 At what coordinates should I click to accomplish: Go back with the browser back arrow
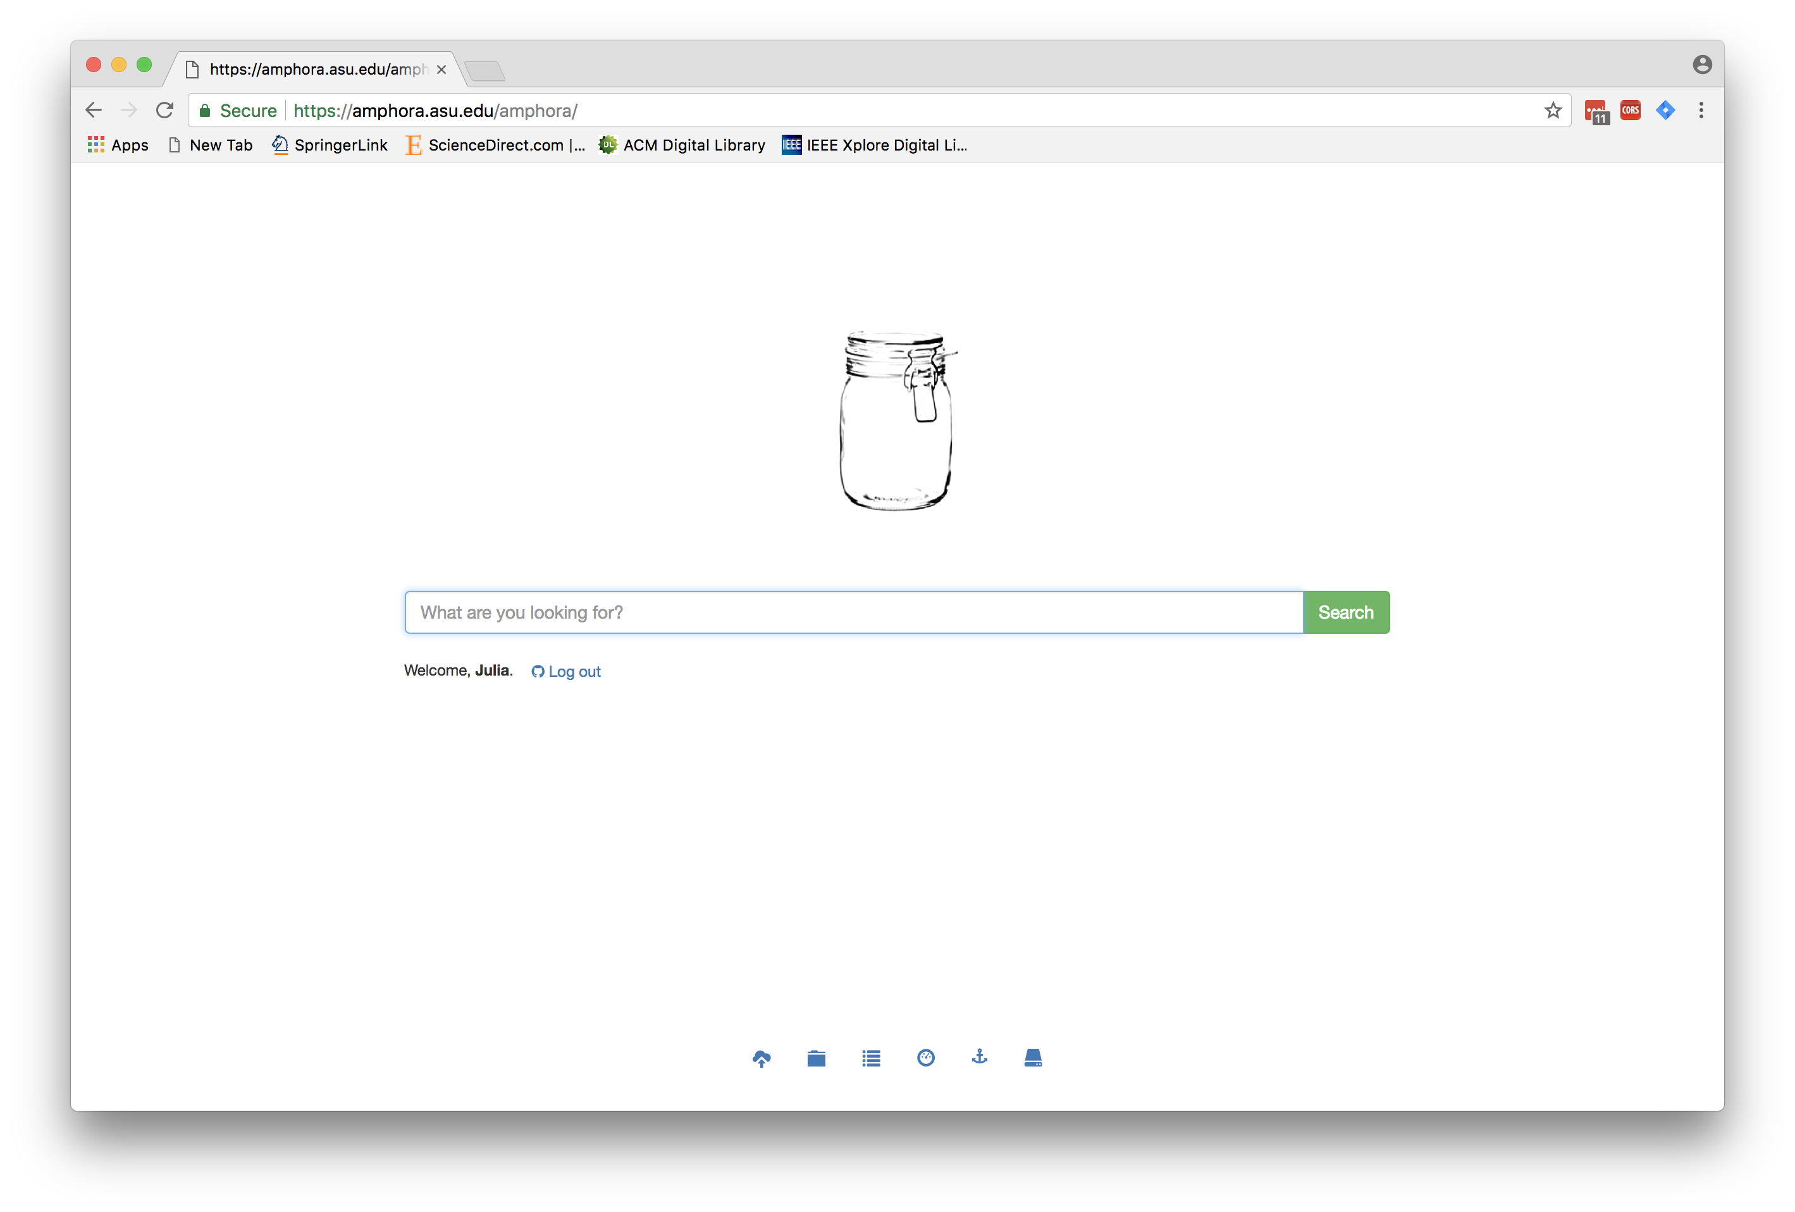click(94, 111)
